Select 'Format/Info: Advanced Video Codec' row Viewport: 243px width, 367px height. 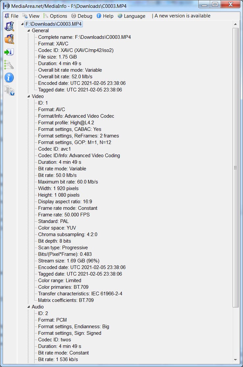[76, 116]
